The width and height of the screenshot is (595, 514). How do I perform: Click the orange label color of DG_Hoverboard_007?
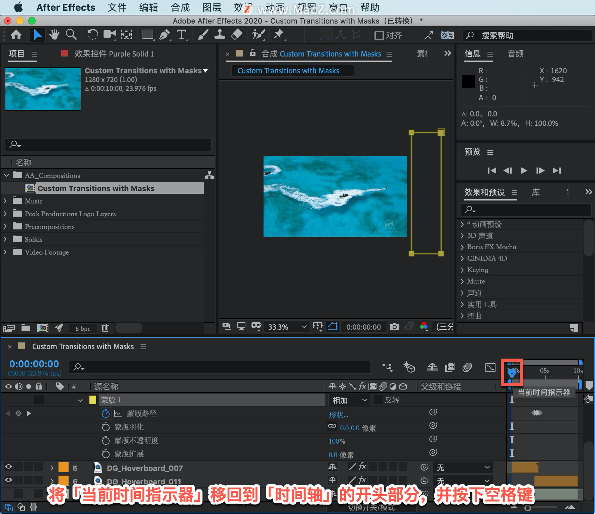click(64, 468)
